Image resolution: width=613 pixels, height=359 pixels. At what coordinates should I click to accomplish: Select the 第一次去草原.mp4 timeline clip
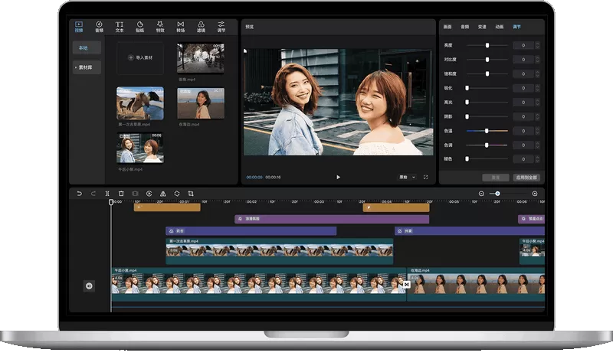[280, 251]
